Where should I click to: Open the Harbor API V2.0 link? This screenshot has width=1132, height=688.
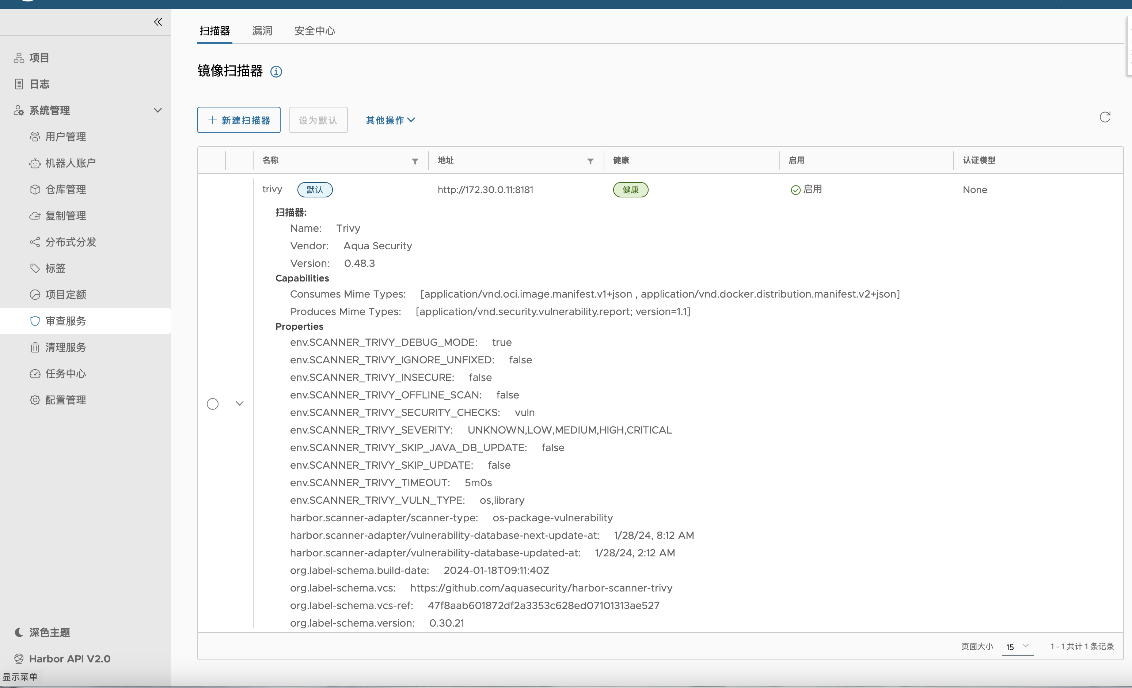point(69,658)
